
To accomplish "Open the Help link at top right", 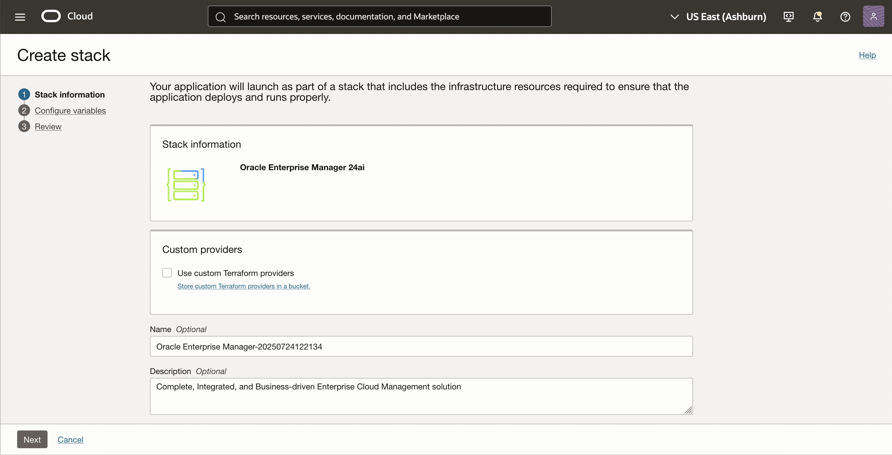I will click(867, 55).
